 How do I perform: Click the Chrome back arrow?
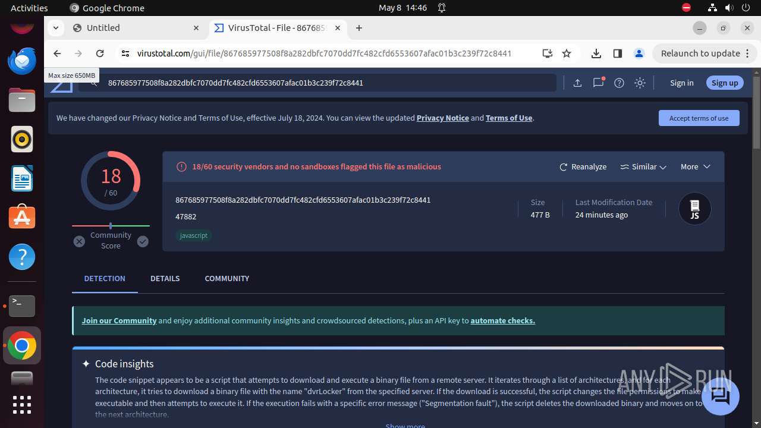pos(57,53)
